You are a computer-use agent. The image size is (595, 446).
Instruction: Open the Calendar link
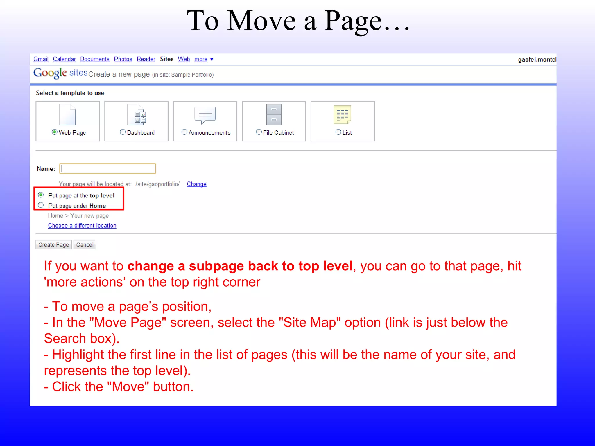point(64,59)
